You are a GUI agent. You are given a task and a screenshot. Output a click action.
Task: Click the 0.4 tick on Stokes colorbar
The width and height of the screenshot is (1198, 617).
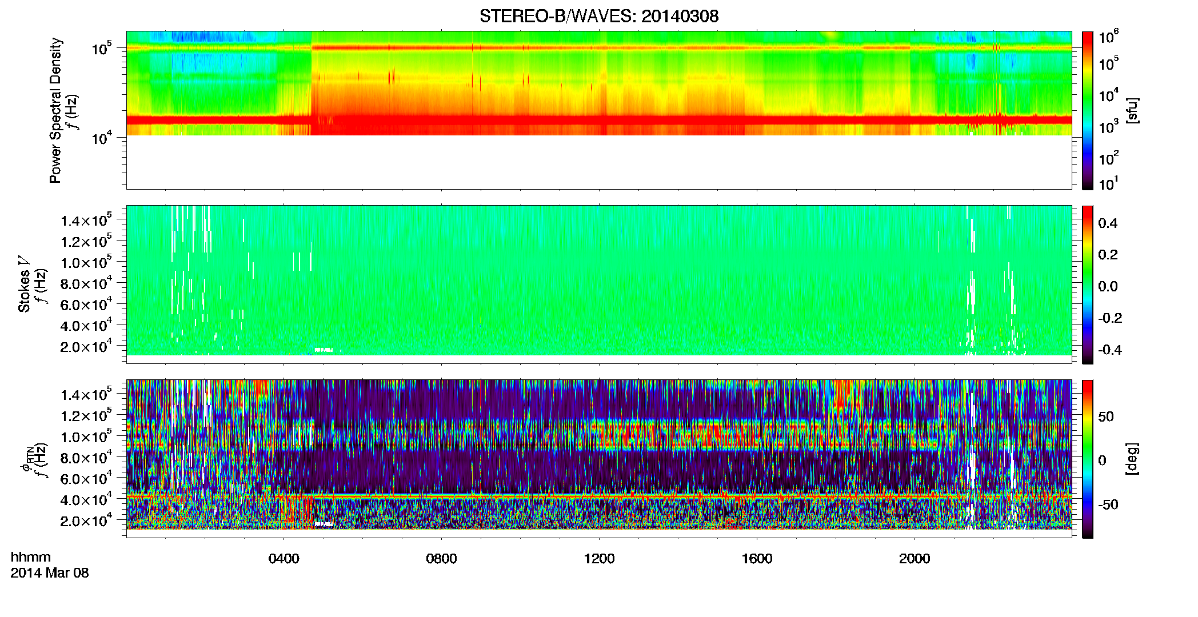click(x=1108, y=223)
